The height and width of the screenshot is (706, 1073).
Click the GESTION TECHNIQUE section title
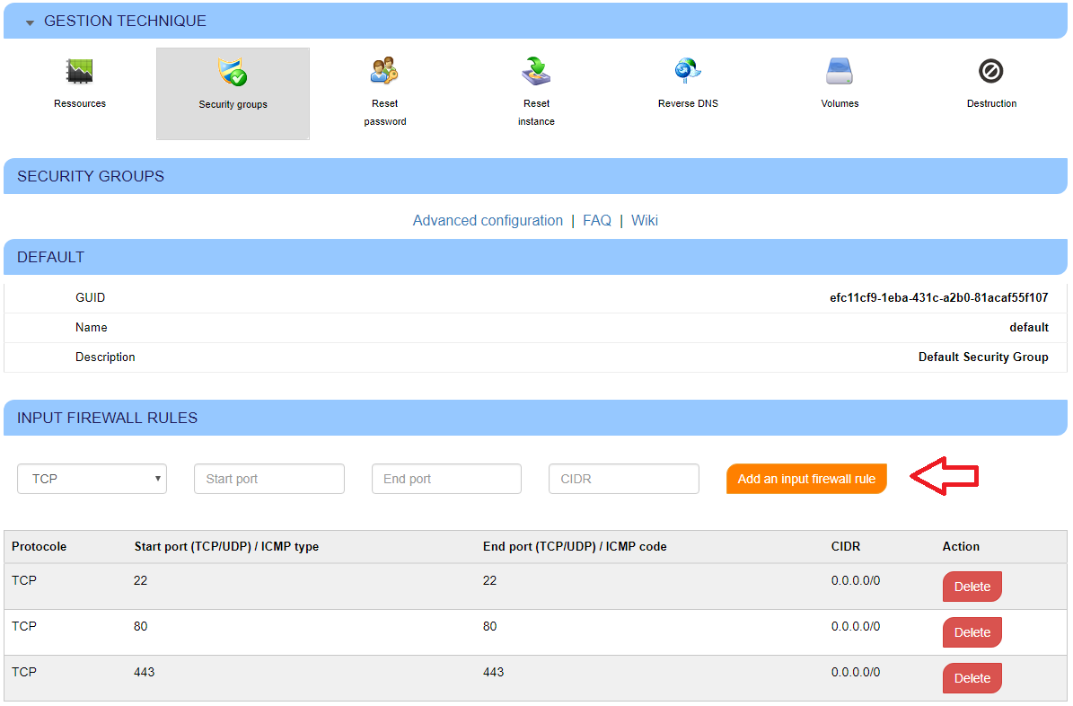tap(125, 22)
